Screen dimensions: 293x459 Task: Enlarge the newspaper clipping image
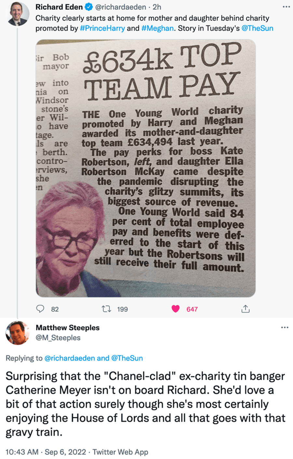coord(146,168)
